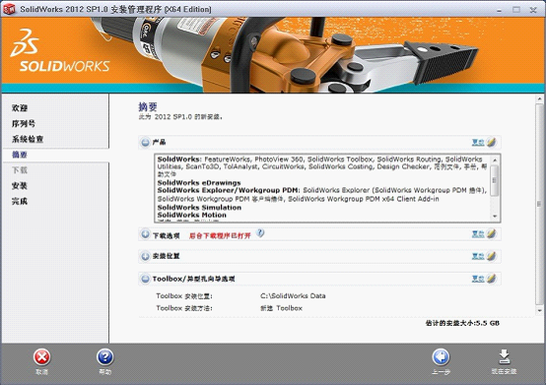
Task: Start install with the download arrow icon
Action: pos(504,357)
